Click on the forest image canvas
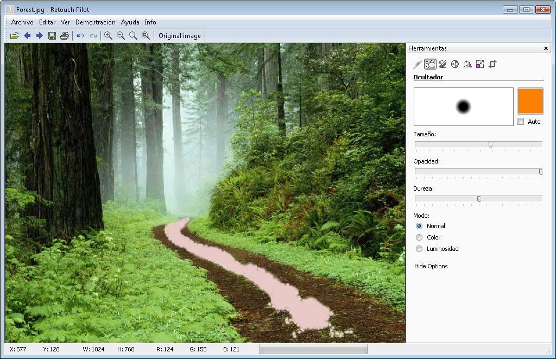Viewport: 556px width, 359px height. [205, 193]
